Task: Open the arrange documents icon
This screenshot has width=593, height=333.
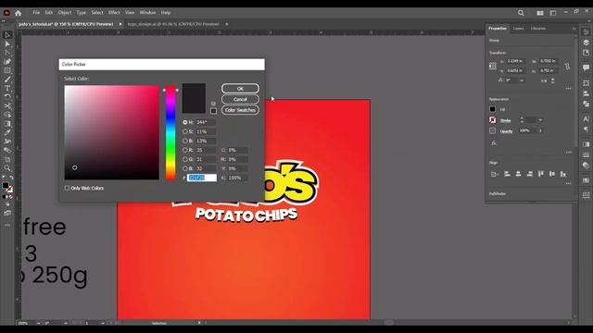Action: pos(540,13)
